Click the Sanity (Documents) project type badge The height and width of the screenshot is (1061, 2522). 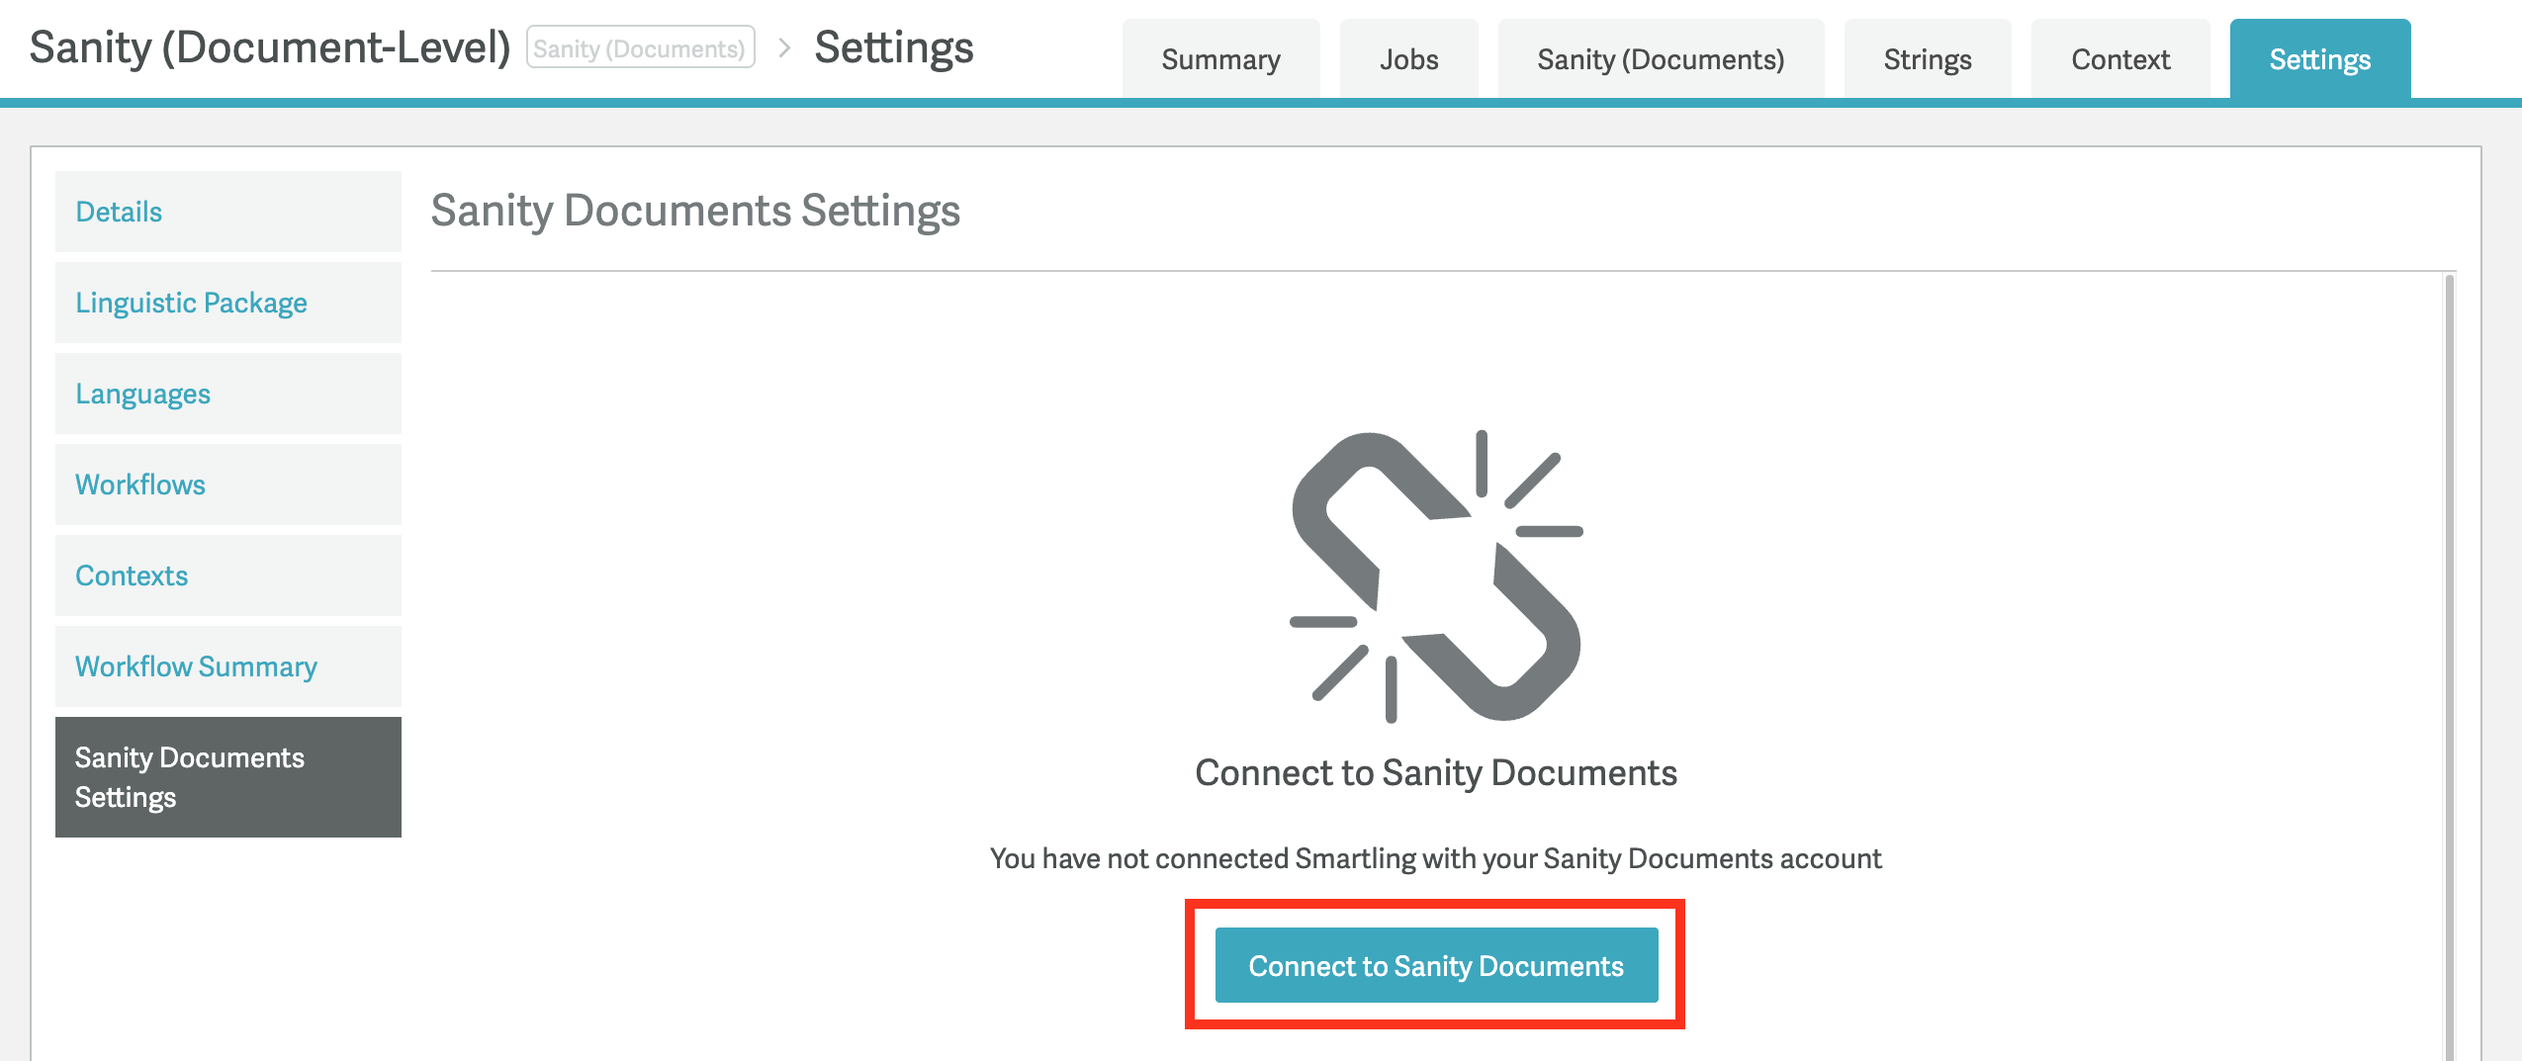tap(640, 47)
